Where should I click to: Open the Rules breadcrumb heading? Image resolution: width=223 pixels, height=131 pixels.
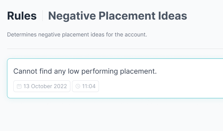click(x=22, y=16)
